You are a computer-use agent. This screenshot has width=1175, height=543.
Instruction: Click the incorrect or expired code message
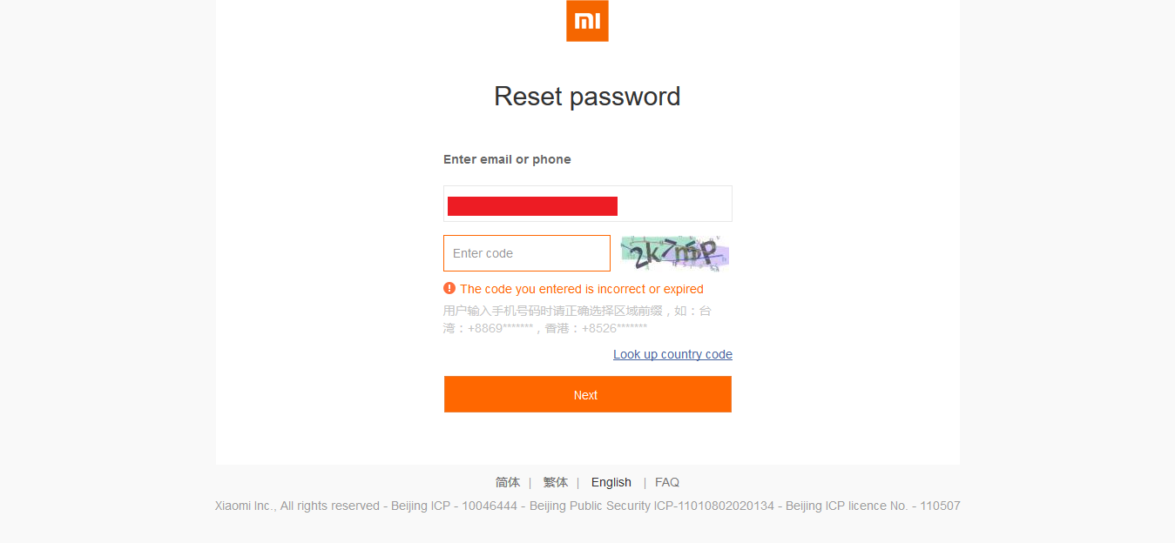pos(581,289)
